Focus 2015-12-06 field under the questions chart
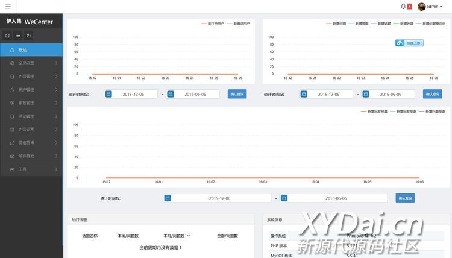 coord(326,94)
